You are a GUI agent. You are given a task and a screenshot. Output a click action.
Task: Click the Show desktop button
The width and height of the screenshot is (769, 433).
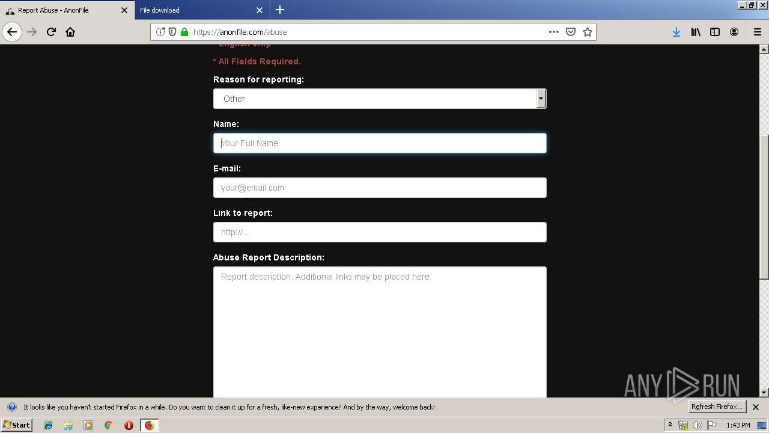762,425
